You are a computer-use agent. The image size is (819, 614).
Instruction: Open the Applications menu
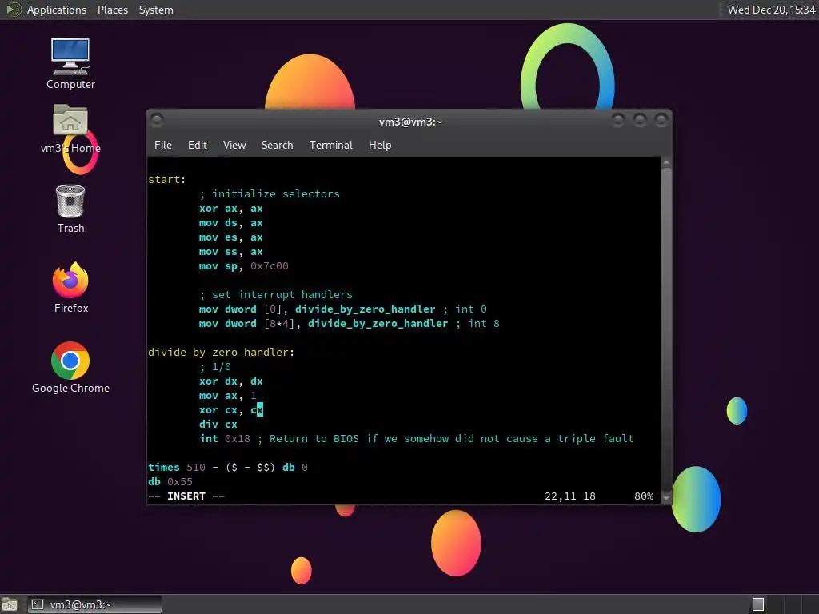(x=57, y=10)
